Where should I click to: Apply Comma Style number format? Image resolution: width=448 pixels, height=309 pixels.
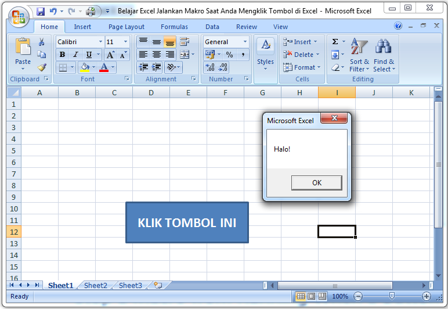tap(243, 55)
